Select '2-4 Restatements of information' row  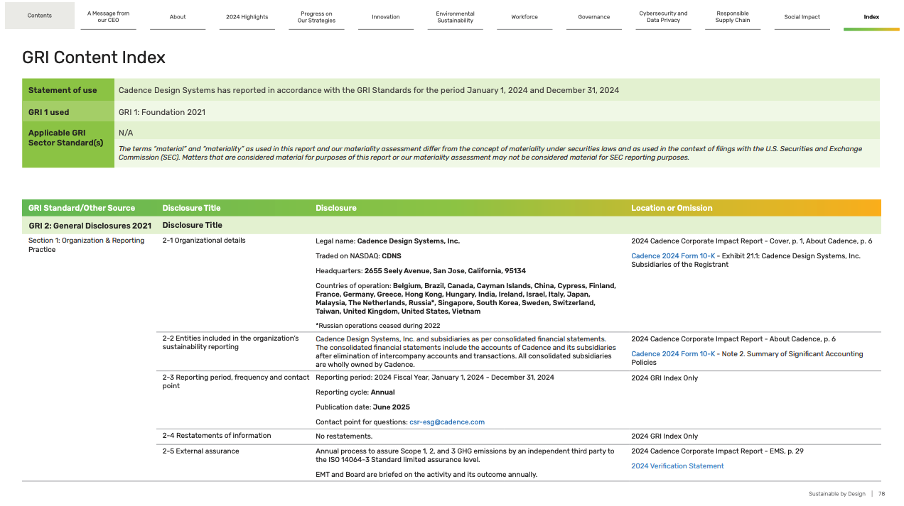pyautogui.click(x=217, y=436)
